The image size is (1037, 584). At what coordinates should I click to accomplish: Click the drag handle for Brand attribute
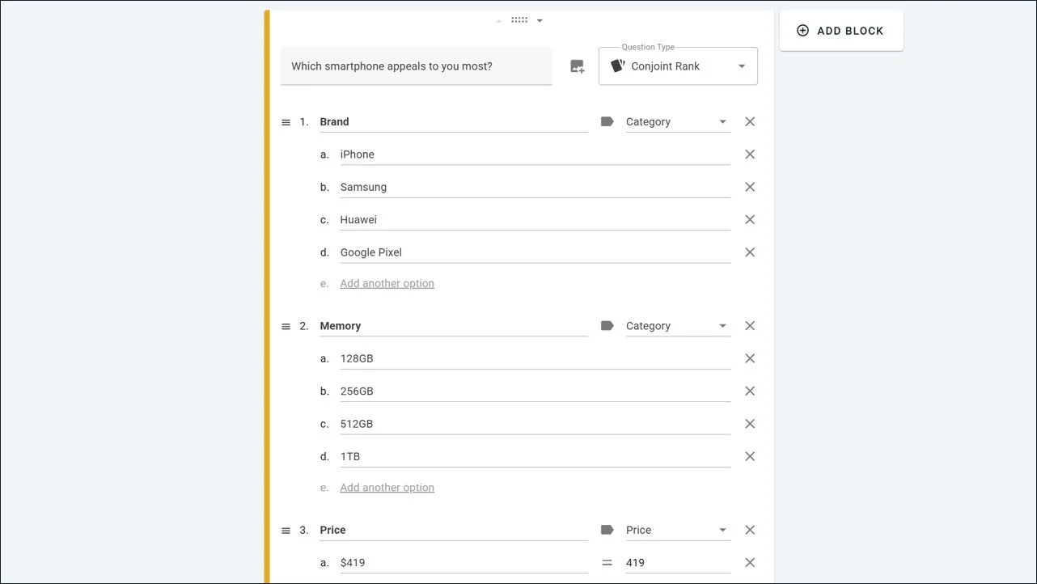click(286, 123)
